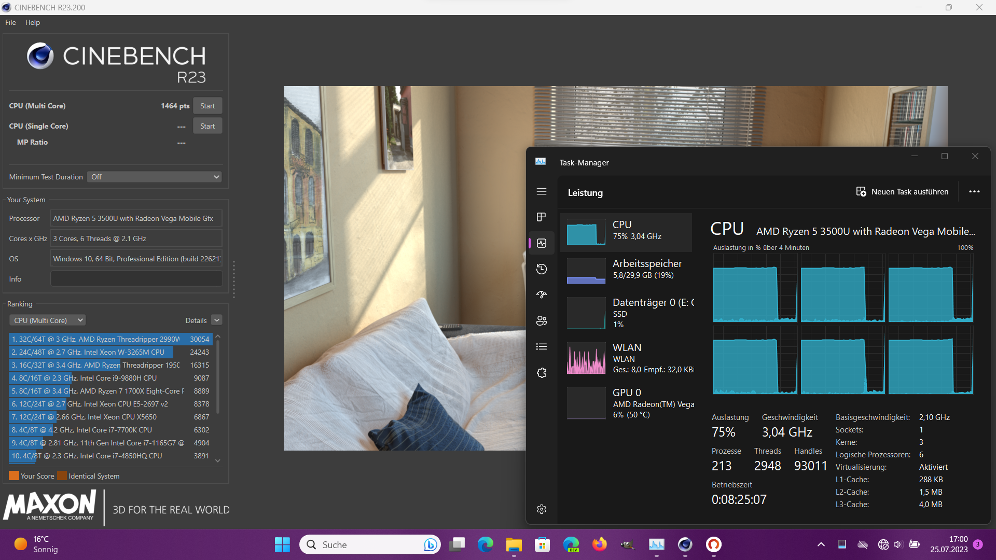Open Microsoft Edge from taskbar

click(486, 544)
